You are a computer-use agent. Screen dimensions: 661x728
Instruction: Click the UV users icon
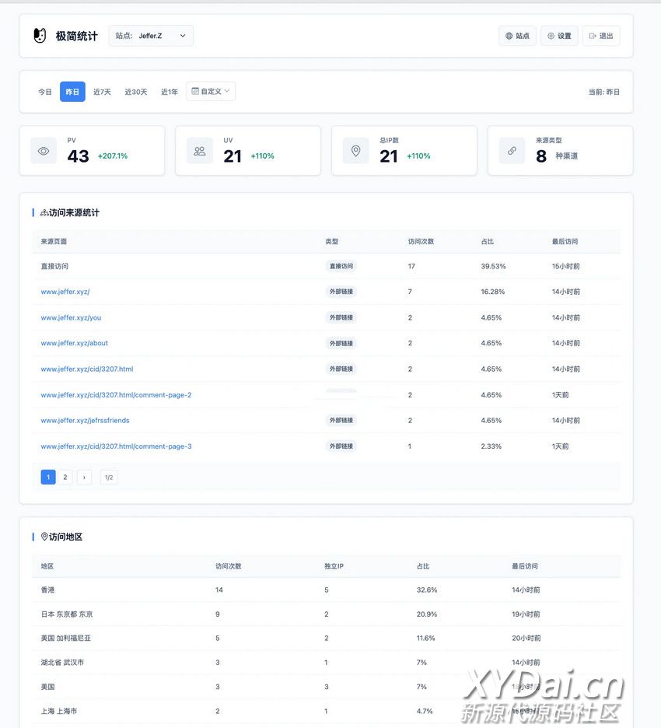[200, 151]
